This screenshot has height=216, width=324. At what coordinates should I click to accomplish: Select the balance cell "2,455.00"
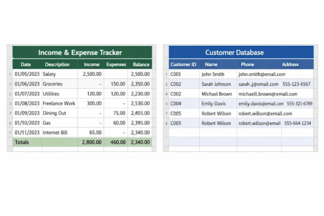pyautogui.click(x=140, y=113)
